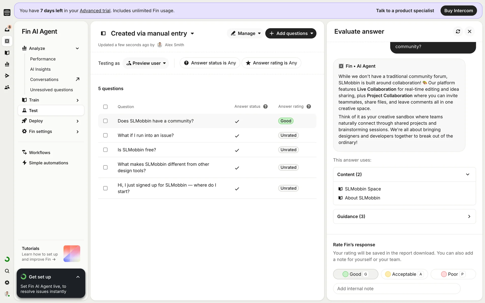Click the Buy Intercom button
This screenshot has height=303, width=485.
point(458,11)
